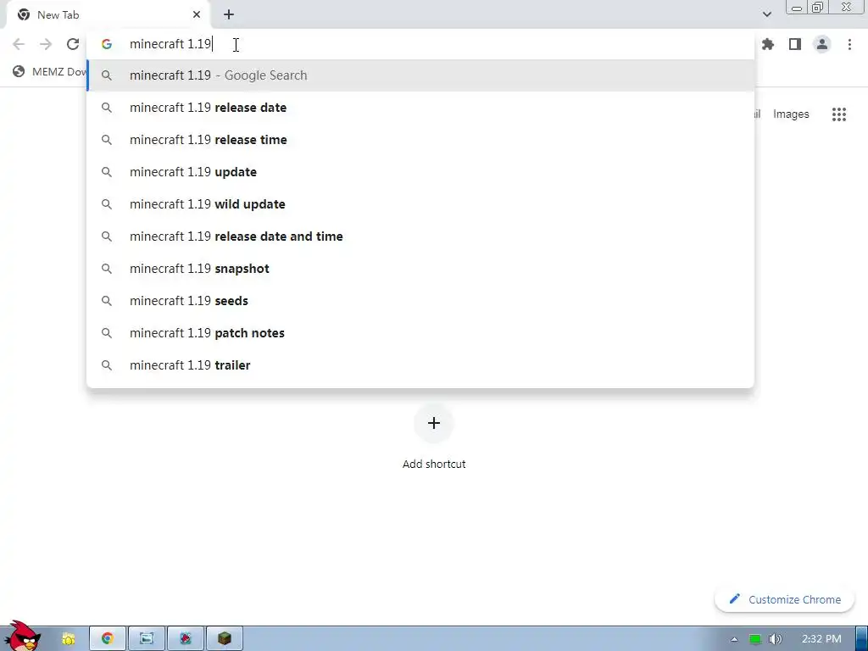This screenshot has height=651, width=868.
Task: Choose suggestion minecraft 1.19 patch notes
Action: pyautogui.click(x=420, y=332)
